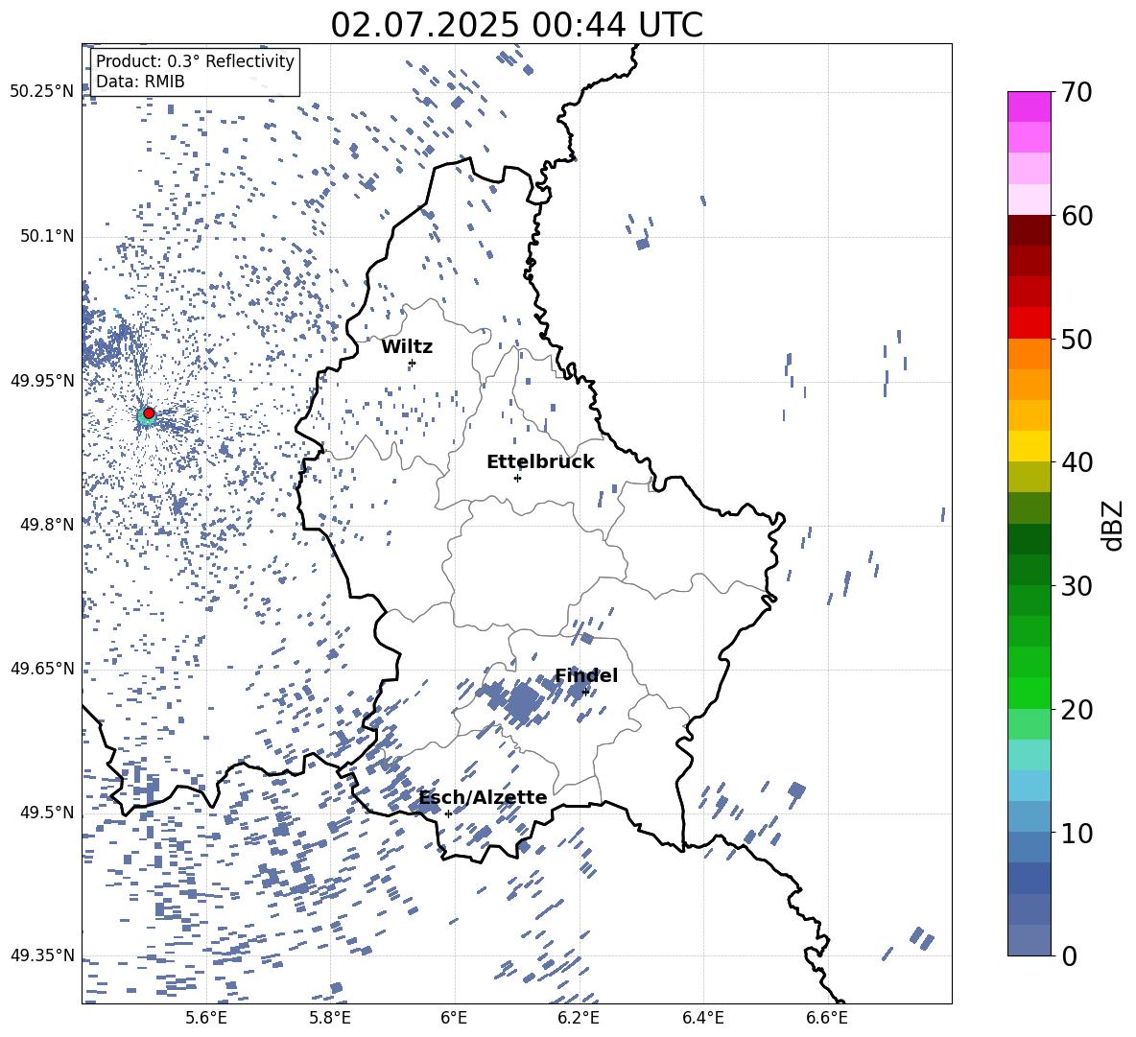Pick the dark green swatch just above 30

click(x=1029, y=570)
